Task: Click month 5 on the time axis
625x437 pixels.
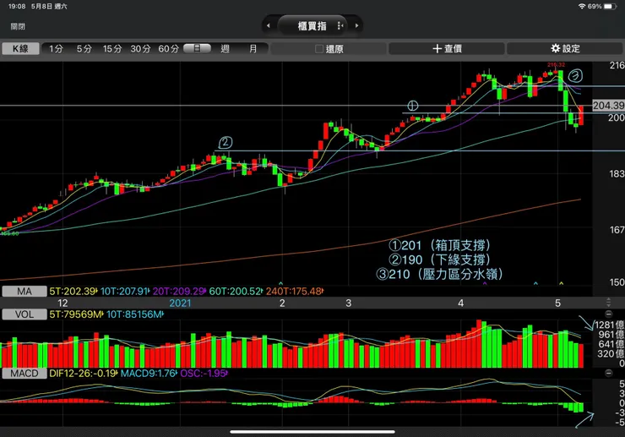Action: pos(557,303)
